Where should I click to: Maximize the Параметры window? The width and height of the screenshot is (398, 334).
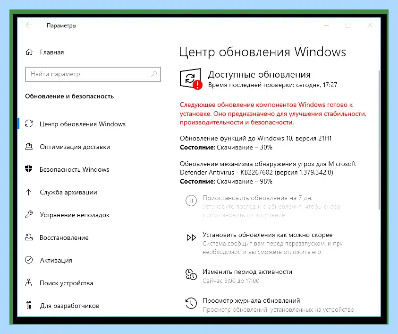tap(348, 25)
